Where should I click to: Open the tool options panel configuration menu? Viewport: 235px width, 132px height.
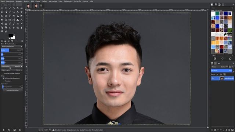[x=22, y=41]
